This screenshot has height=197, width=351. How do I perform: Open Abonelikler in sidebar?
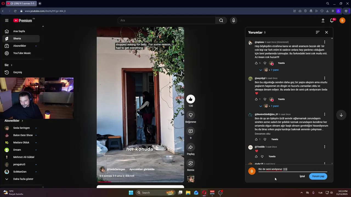[x=21, y=46]
